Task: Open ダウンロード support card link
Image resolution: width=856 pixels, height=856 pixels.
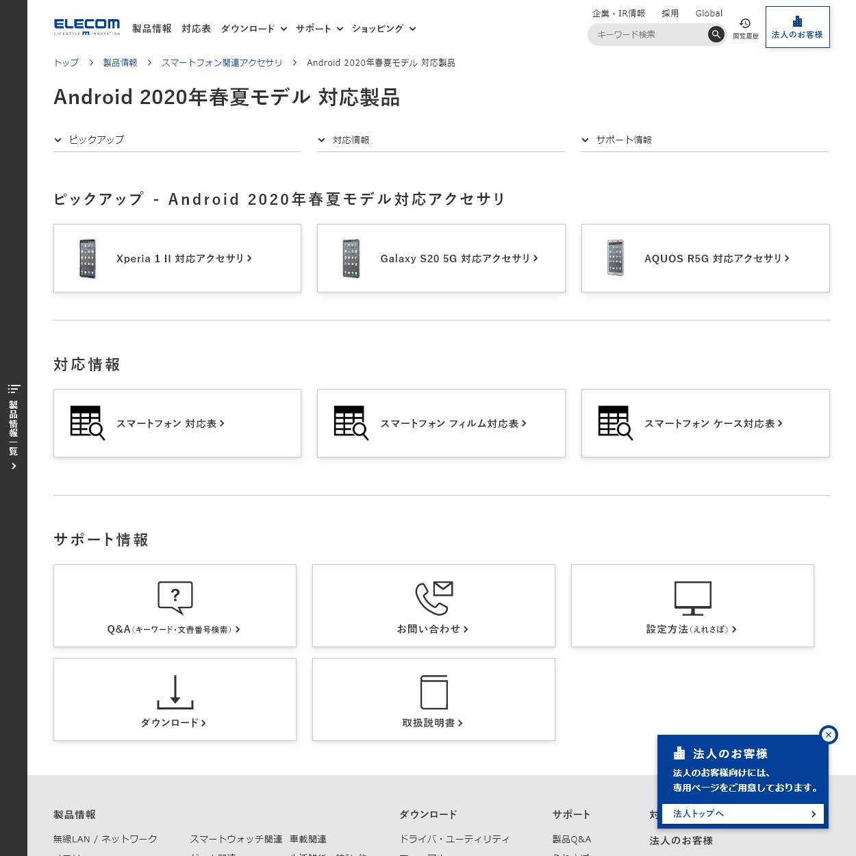Action: coord(175,699)
